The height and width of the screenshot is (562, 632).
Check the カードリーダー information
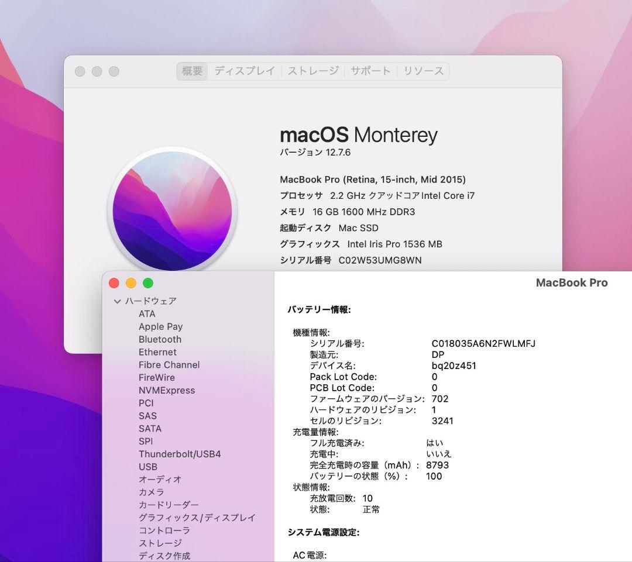tap(169, 505)
